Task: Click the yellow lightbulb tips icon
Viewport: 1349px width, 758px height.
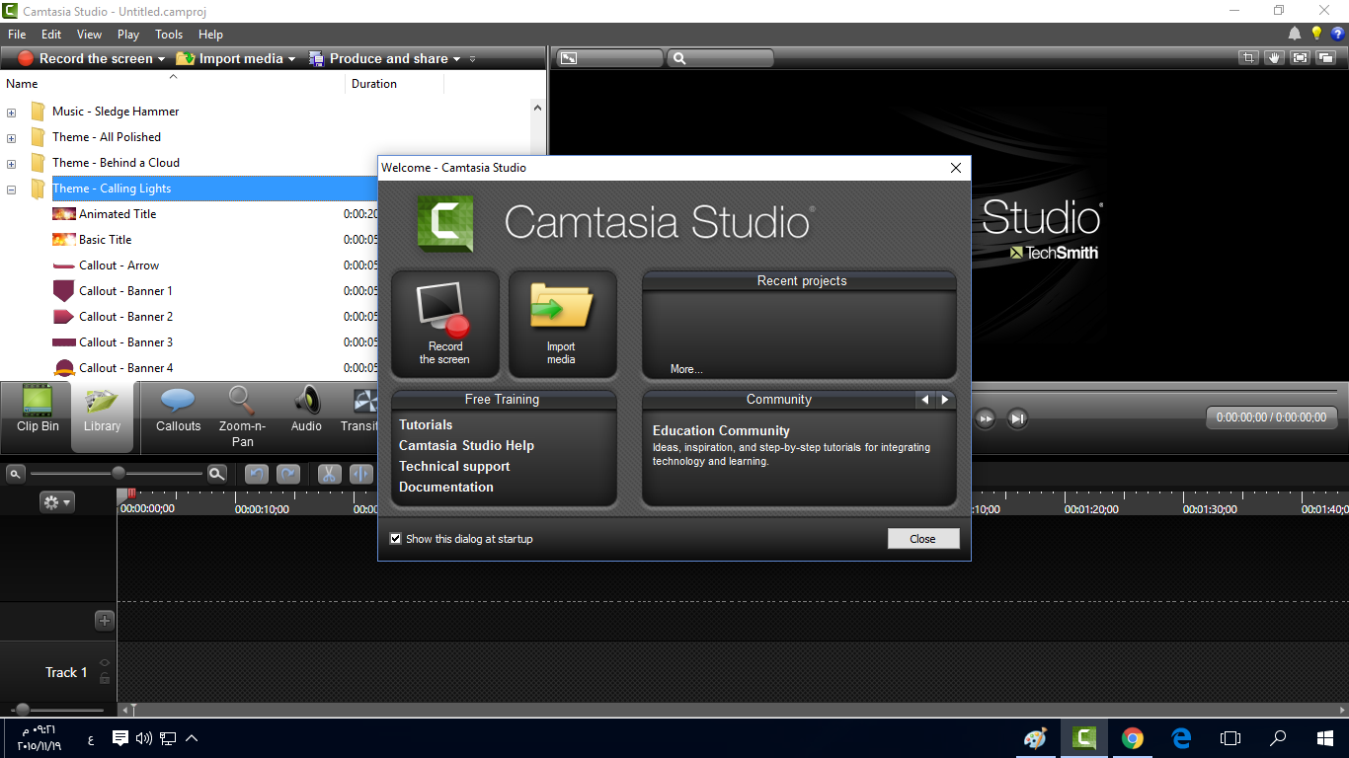Action: [x=1316, y=34]
